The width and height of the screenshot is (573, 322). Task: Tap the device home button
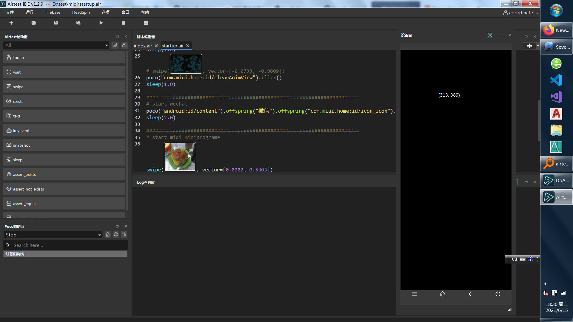click(x=442, y=294)
